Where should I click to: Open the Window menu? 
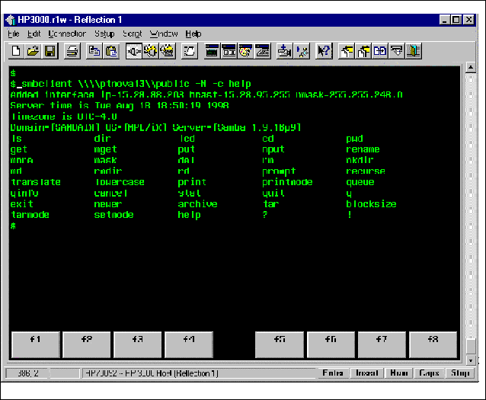tap(164, 34)
